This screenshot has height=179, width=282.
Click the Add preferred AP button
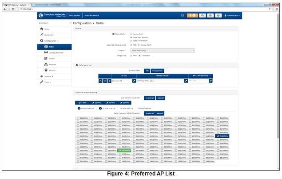[147, 70]
